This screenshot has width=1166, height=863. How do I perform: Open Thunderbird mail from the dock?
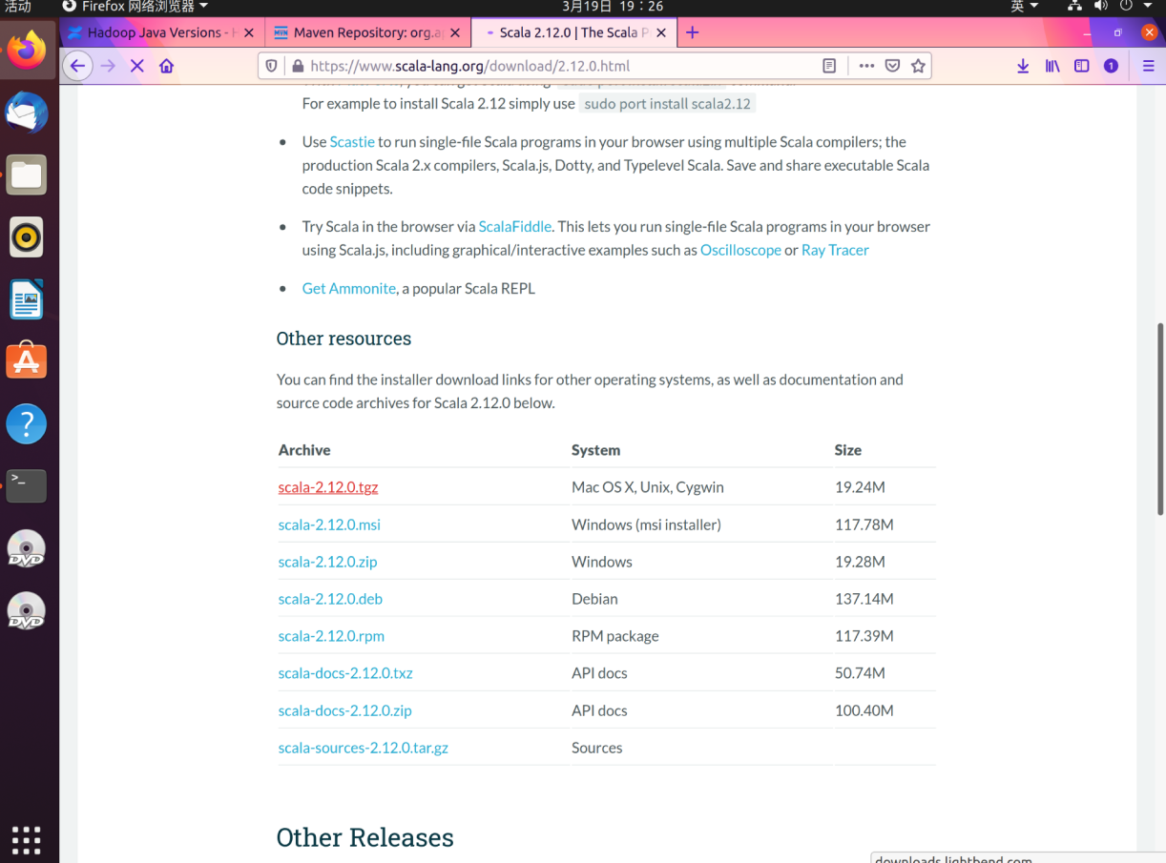click(27, 113)
